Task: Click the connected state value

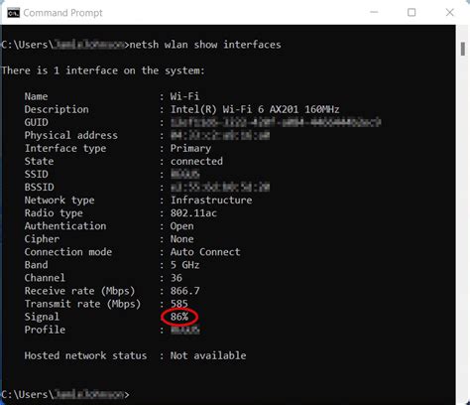Action: tap(196, 161)
